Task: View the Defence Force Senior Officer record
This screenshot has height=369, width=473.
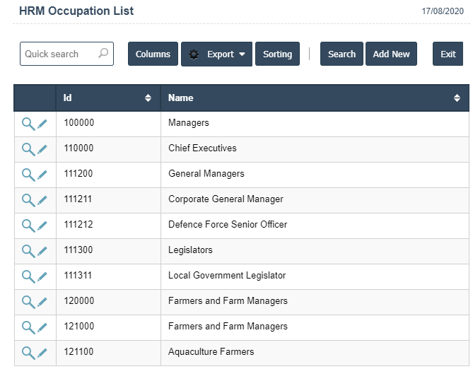Action: [28, 225]
